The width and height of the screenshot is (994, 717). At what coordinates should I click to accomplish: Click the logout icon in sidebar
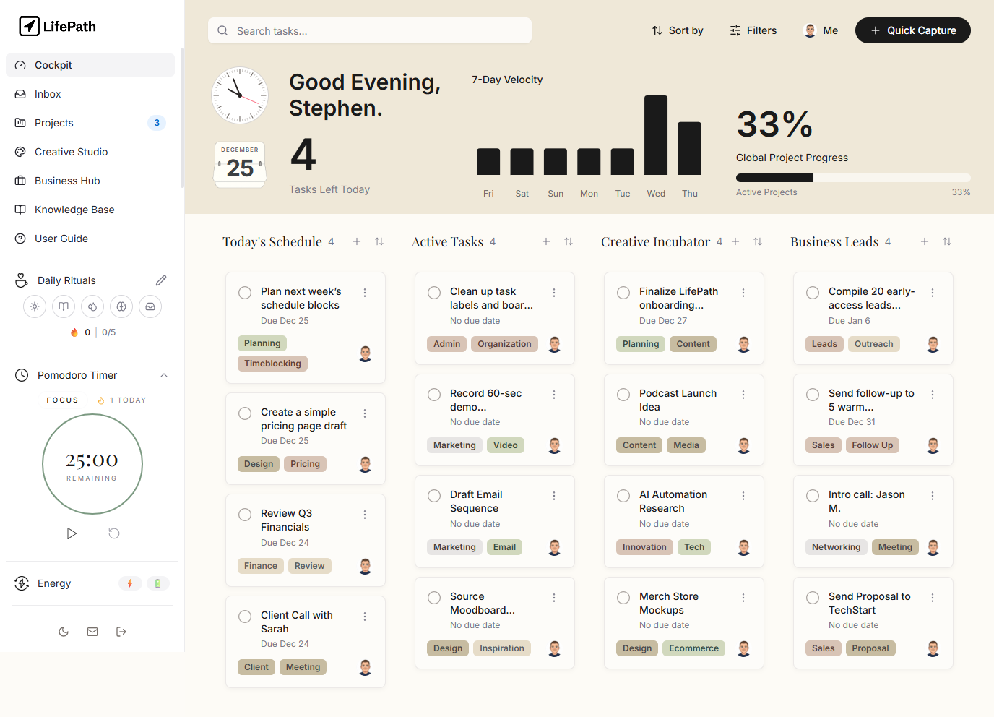(x=121, y=632)
